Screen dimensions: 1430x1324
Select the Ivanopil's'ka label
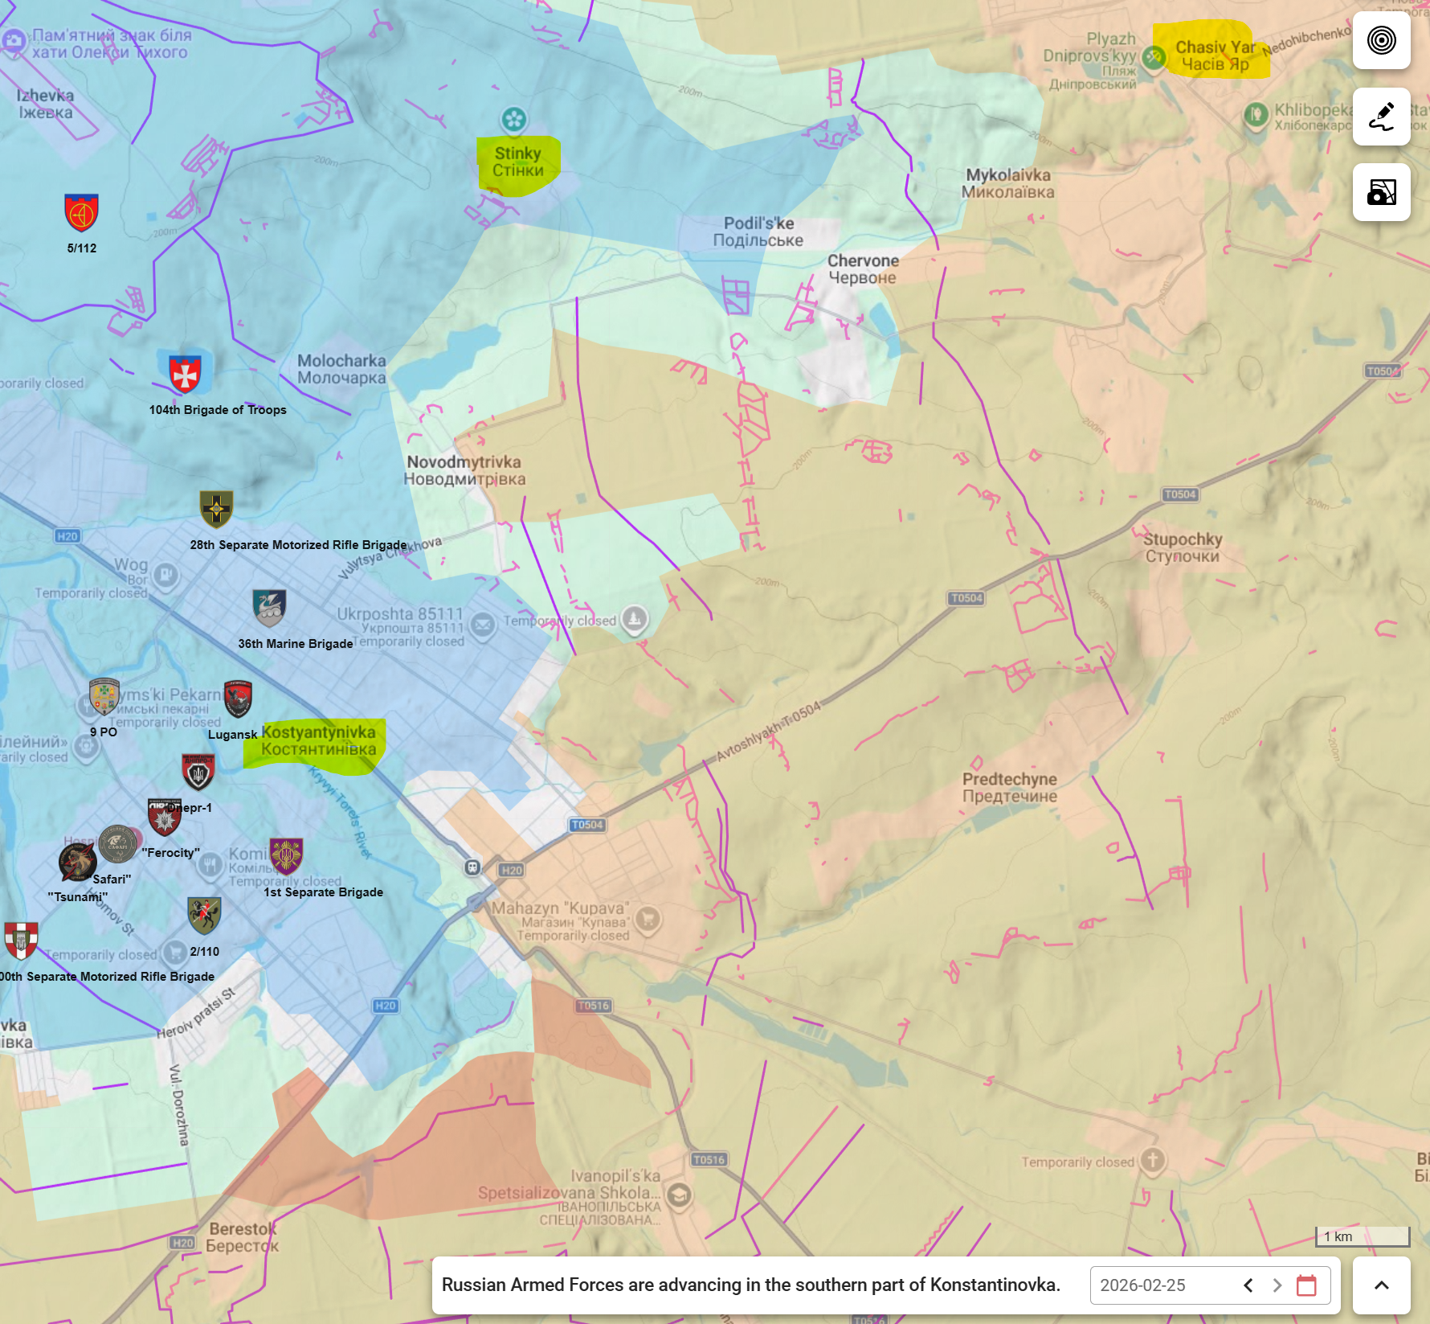[x=615, y=1176]
